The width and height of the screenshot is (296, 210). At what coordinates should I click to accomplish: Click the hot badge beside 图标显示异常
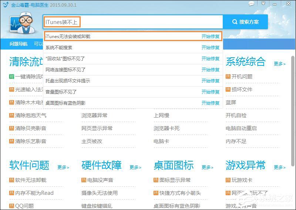[x=156, y=180]
